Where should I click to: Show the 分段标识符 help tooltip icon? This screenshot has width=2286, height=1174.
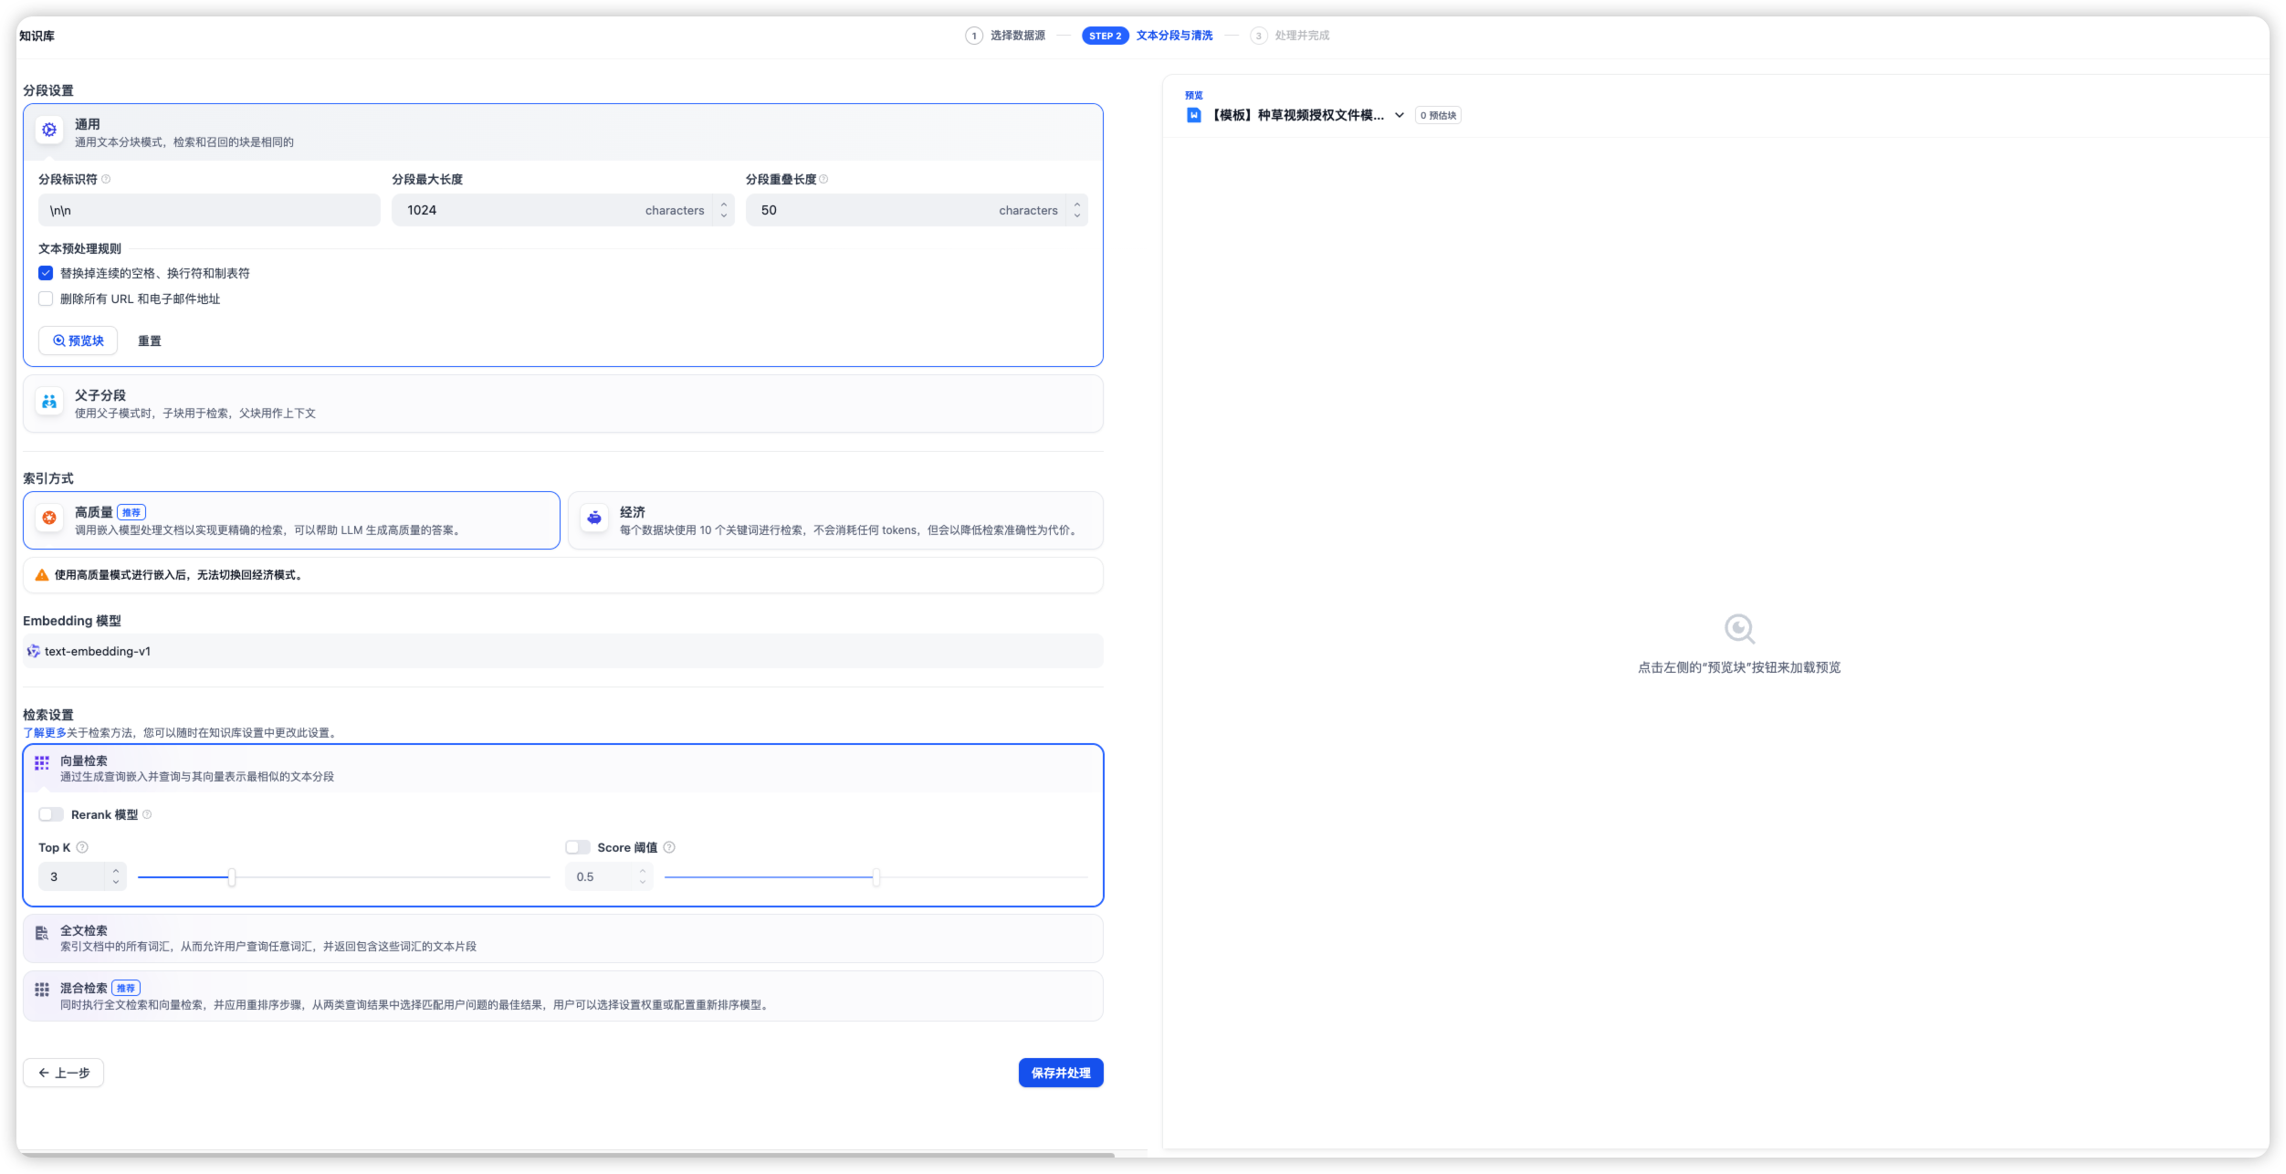click(x=106, y=179)
